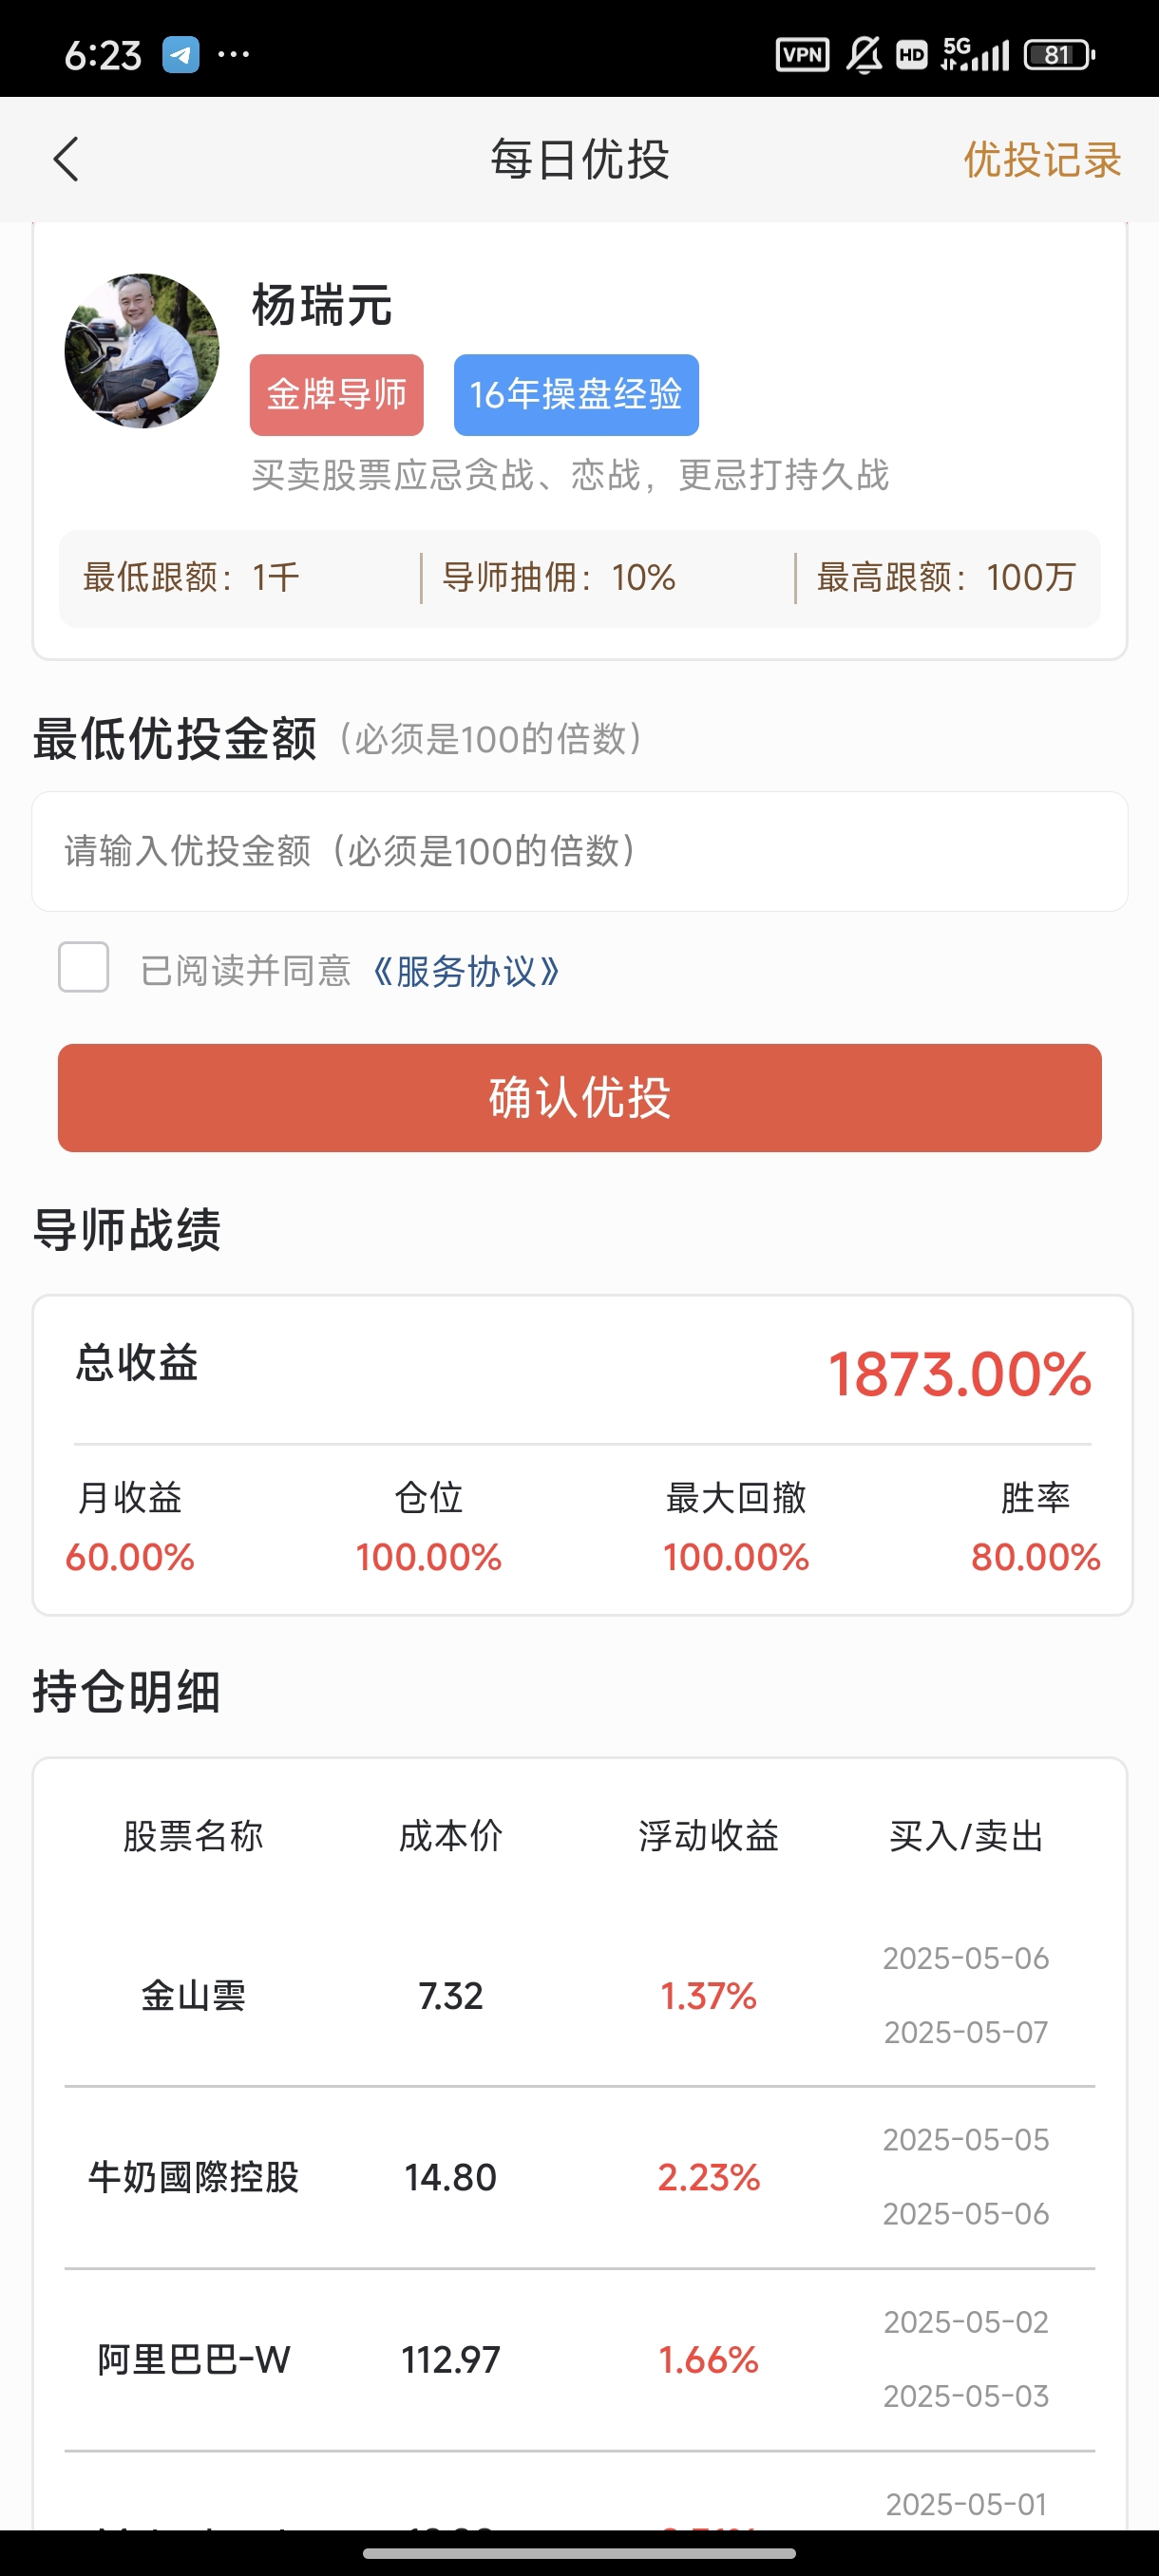Open the 金山雲 holding row
The width and height of the screenshot is (1159, 2576).
pyautogui.click(x=580, y=1995)
